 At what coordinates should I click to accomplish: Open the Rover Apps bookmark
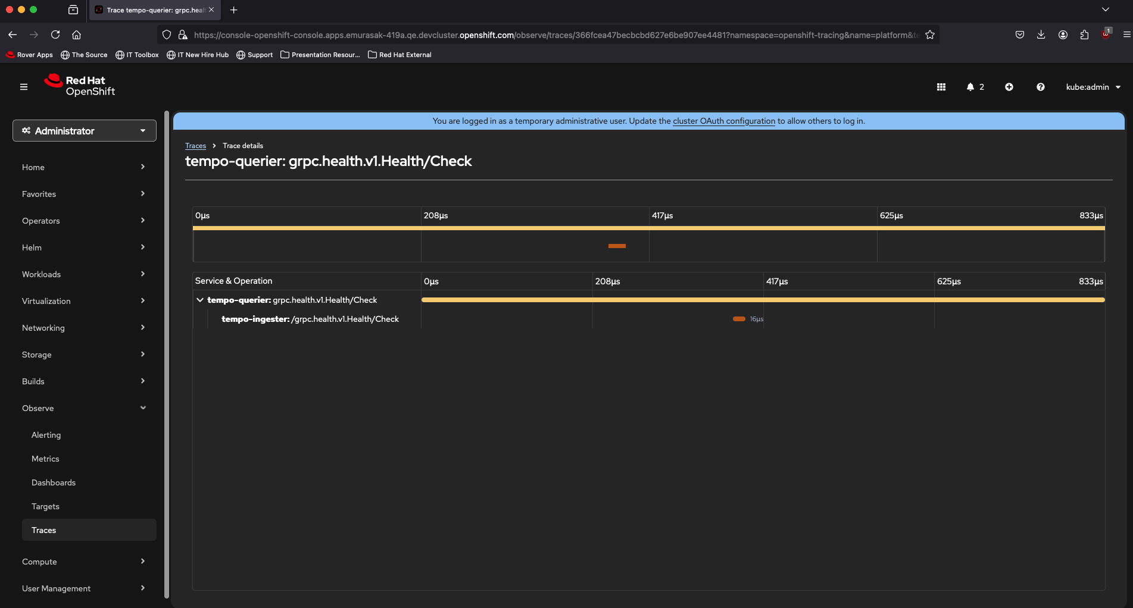coord(29,55)
